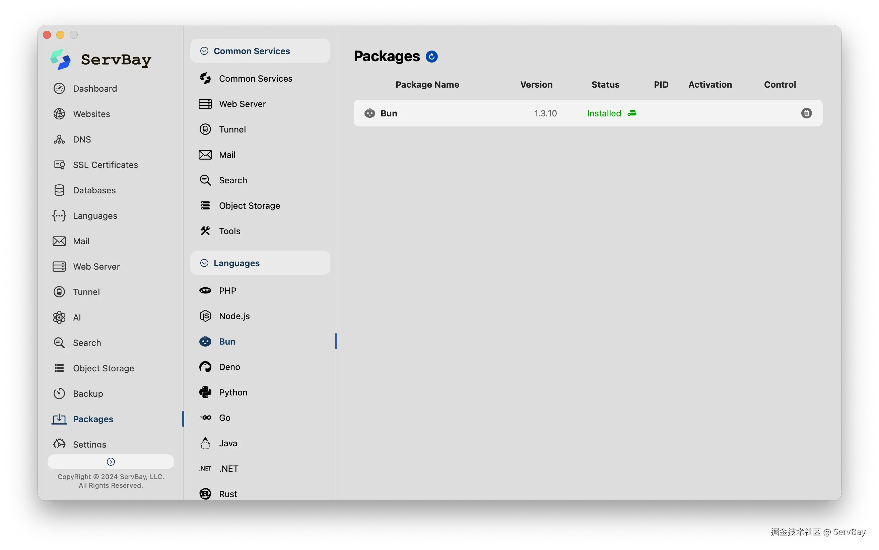Click the green icon beside Installed status
This screenshot has width=879, height=550.
coord(632,113)
